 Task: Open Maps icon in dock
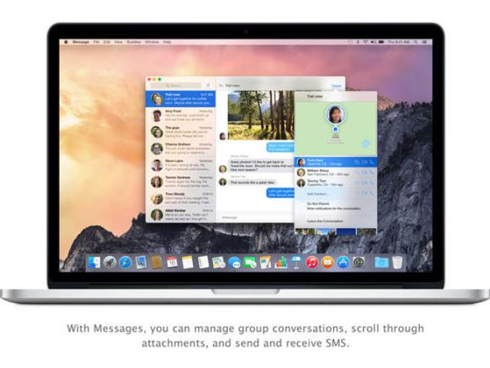(219, 262)
